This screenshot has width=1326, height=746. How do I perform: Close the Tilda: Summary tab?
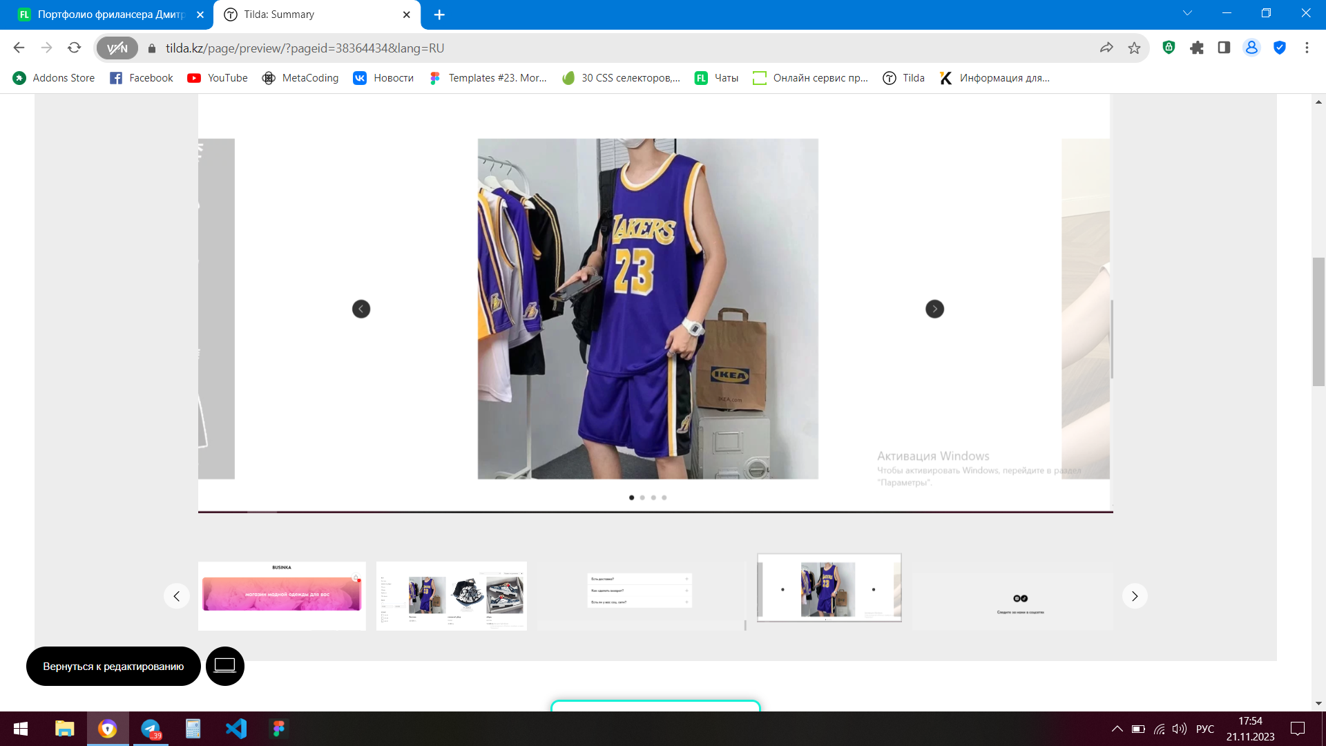coord(406,15)
